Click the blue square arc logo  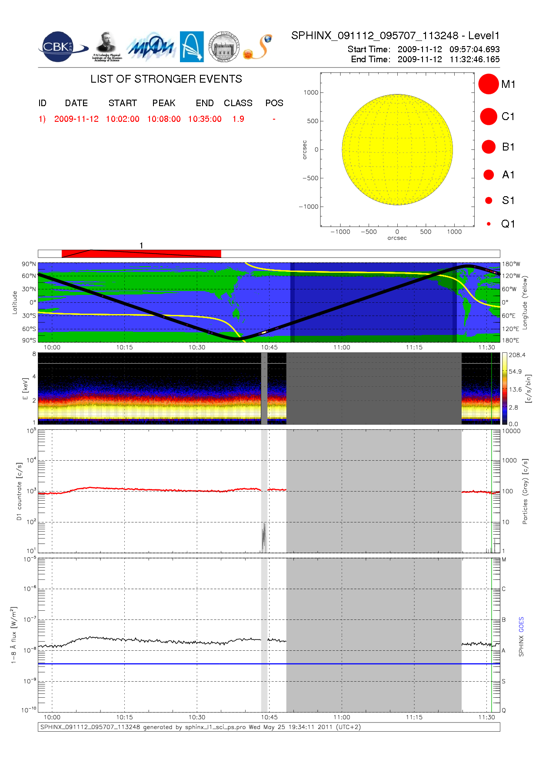pyautogui.click(x=192, y=47)
